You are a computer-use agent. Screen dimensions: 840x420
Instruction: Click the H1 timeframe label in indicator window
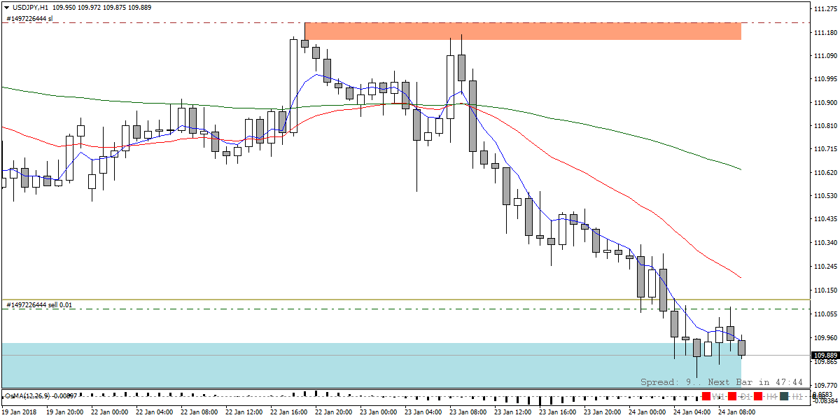click(797, 397)
